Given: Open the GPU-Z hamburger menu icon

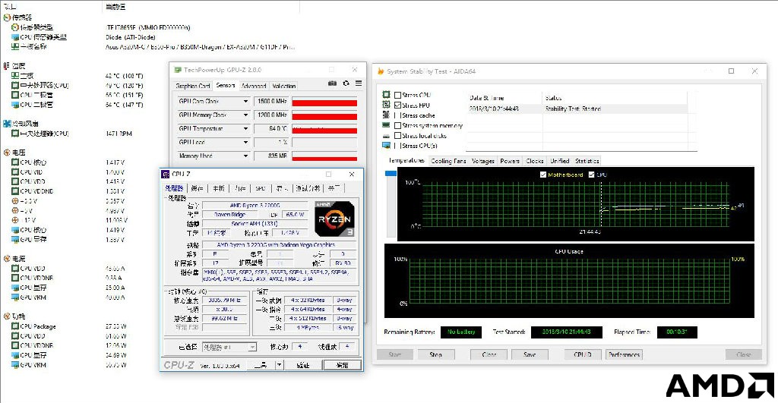Looking at the screenshot, I should pyautogui.click(x=359, y=83).
